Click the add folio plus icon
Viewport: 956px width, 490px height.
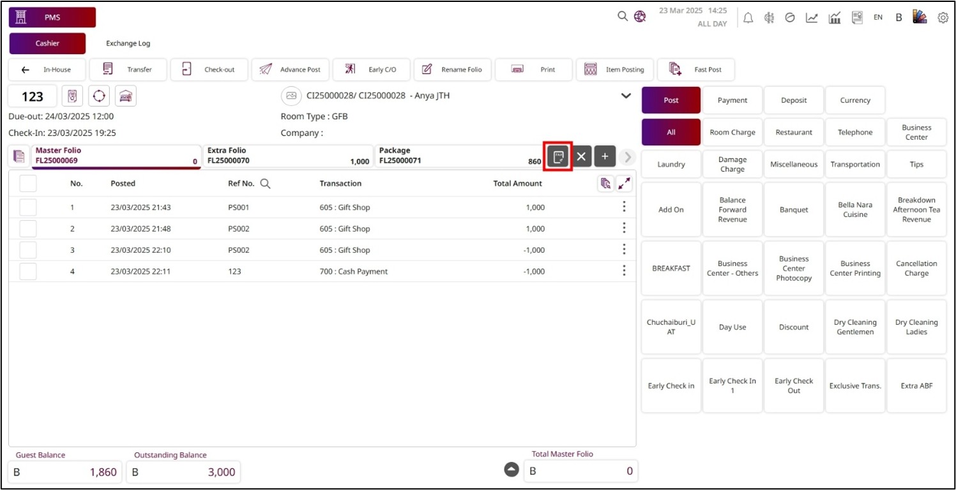(x=605, y=156)
